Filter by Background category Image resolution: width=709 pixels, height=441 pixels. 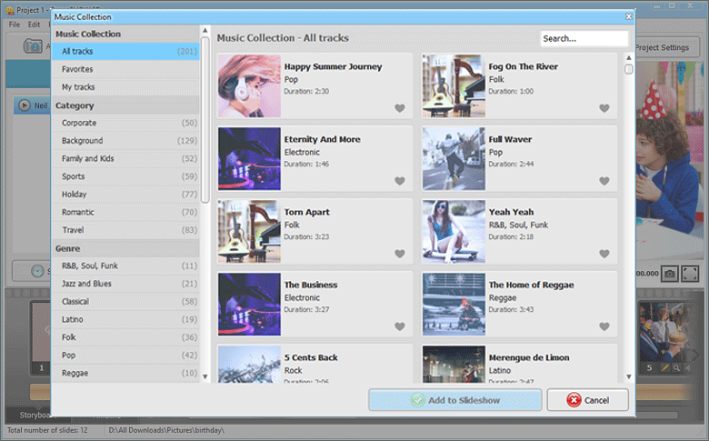[125, 141]
